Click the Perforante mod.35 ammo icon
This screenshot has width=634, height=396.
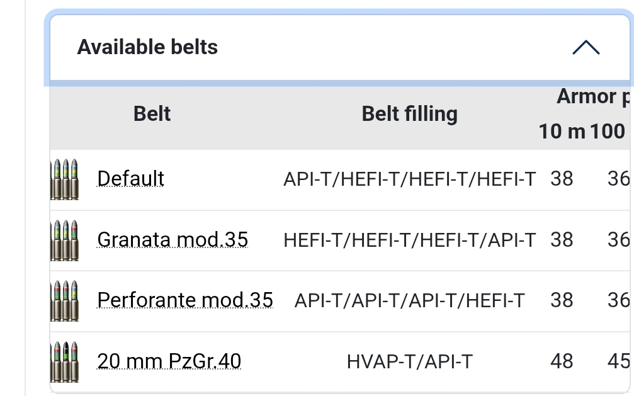point(65,301)
